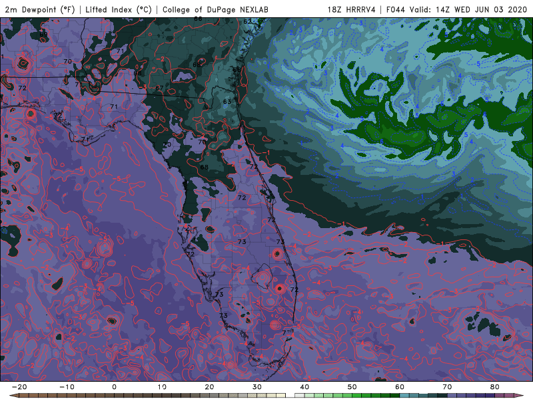Screen dimensions: 533x399
Task: Click the 0 tick label on color scale
Action: click(x=114, y=387)
